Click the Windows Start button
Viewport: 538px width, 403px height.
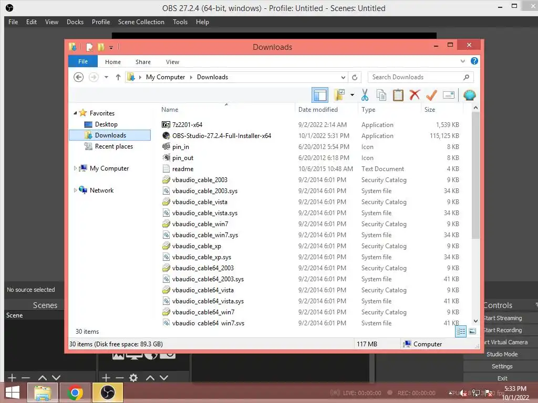pos(13,393)
